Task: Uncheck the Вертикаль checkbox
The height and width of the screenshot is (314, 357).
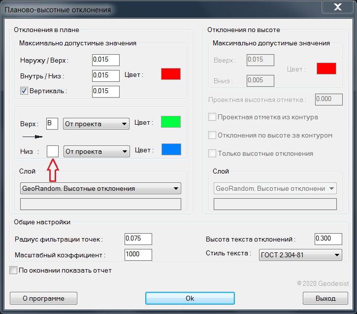Action: click(24, 91)
